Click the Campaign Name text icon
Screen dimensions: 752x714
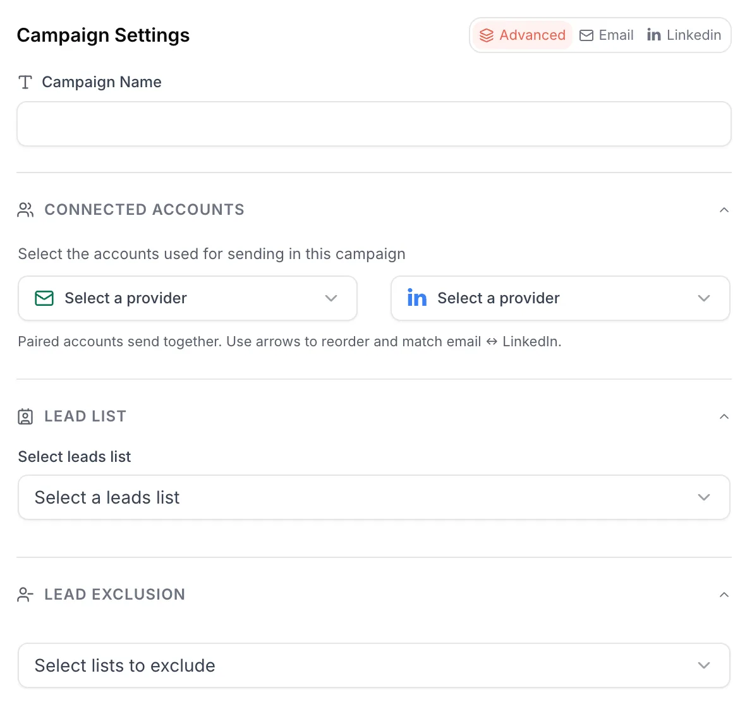click(x=25, y=83)
